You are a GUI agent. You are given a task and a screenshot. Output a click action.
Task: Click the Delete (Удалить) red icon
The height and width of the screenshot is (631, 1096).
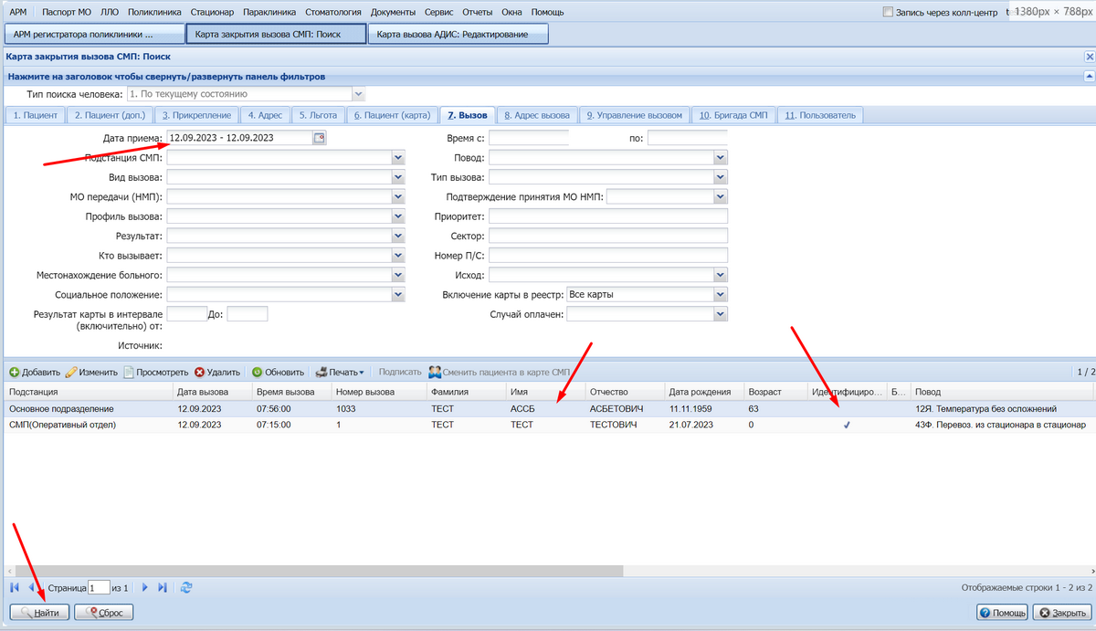pos(199,373)
